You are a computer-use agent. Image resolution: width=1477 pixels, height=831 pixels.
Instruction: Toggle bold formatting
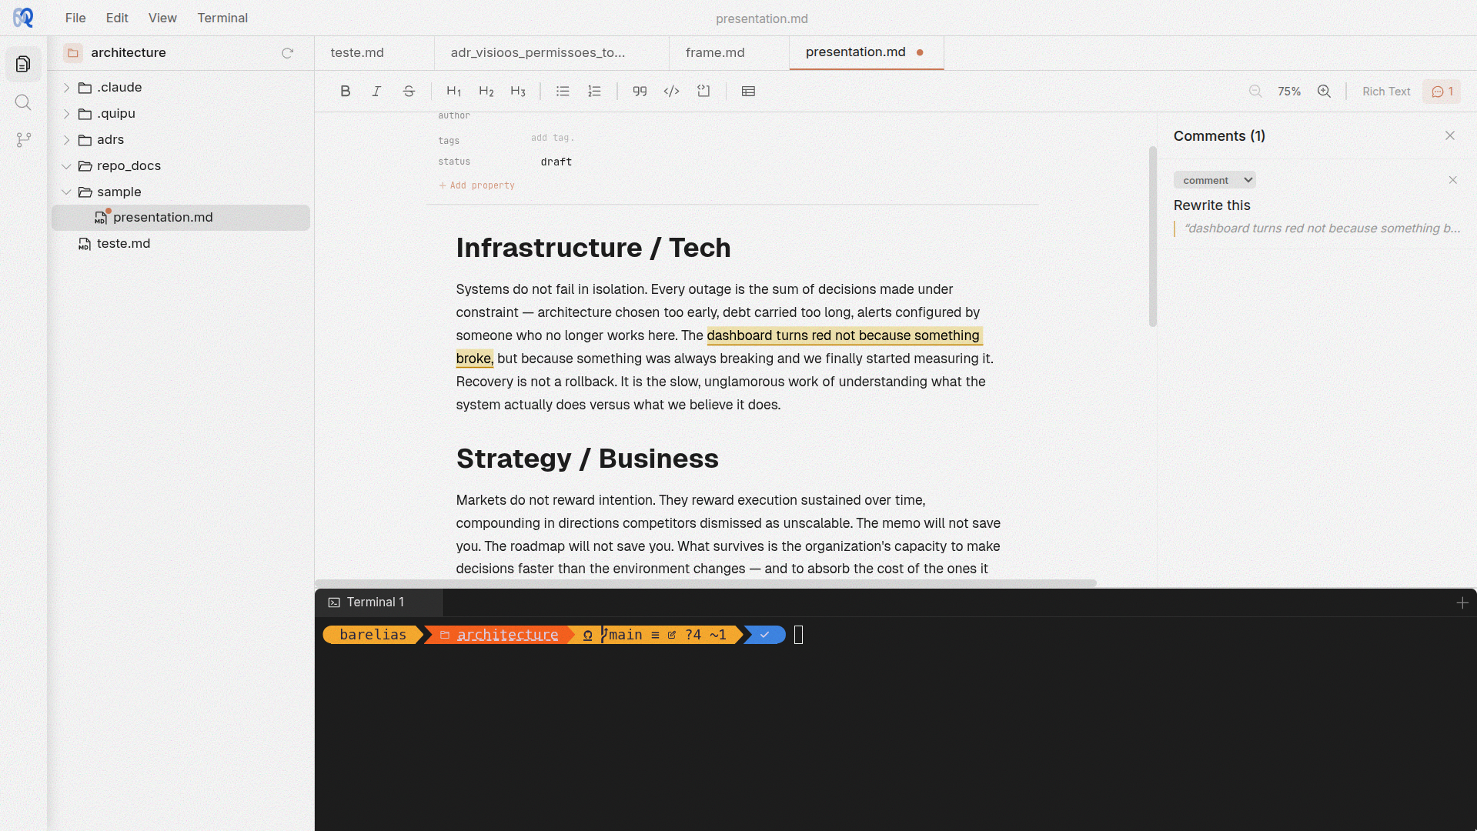click(x=346, y=91)
